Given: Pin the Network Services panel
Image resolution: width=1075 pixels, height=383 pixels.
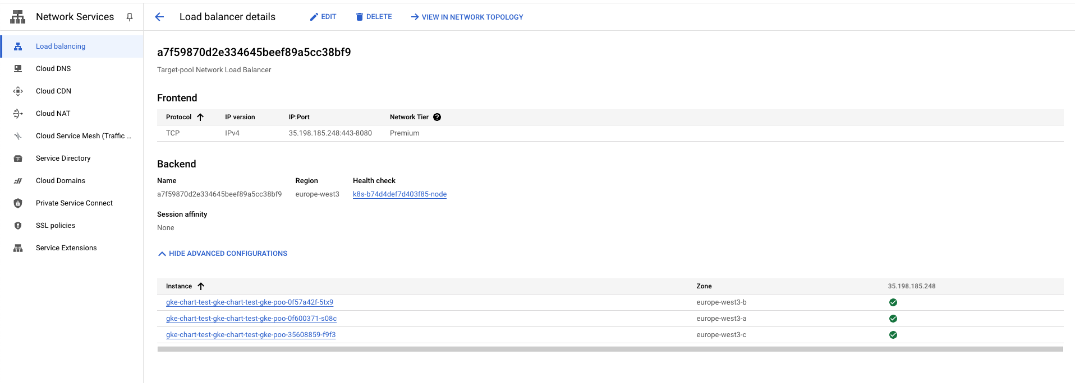Looking at the screenshot, I should [130, 17].
